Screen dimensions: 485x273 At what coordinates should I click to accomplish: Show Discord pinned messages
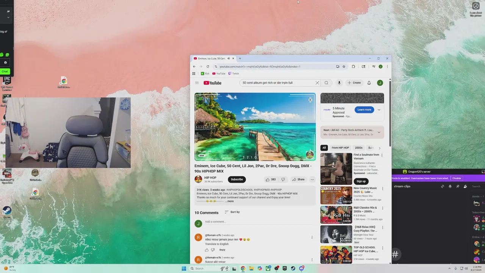pyautogui.click(x=458, y=186)
